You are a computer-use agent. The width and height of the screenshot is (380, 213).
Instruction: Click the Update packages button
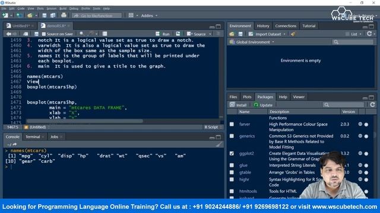(263, 105)
